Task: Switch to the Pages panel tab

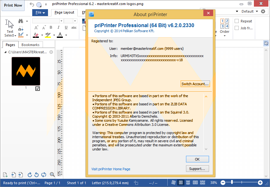Action: click(x=10, y=45)
